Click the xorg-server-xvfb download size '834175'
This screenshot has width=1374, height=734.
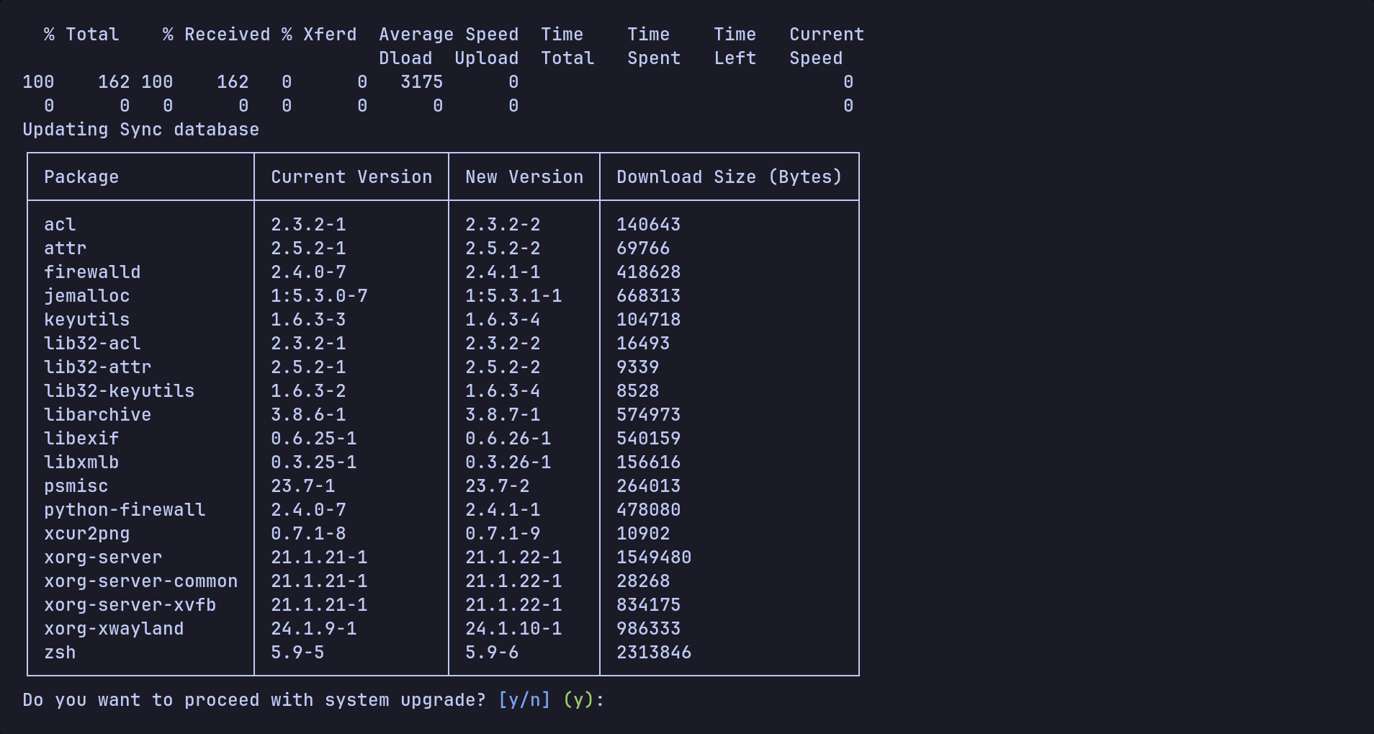click(x=649, y=605)
